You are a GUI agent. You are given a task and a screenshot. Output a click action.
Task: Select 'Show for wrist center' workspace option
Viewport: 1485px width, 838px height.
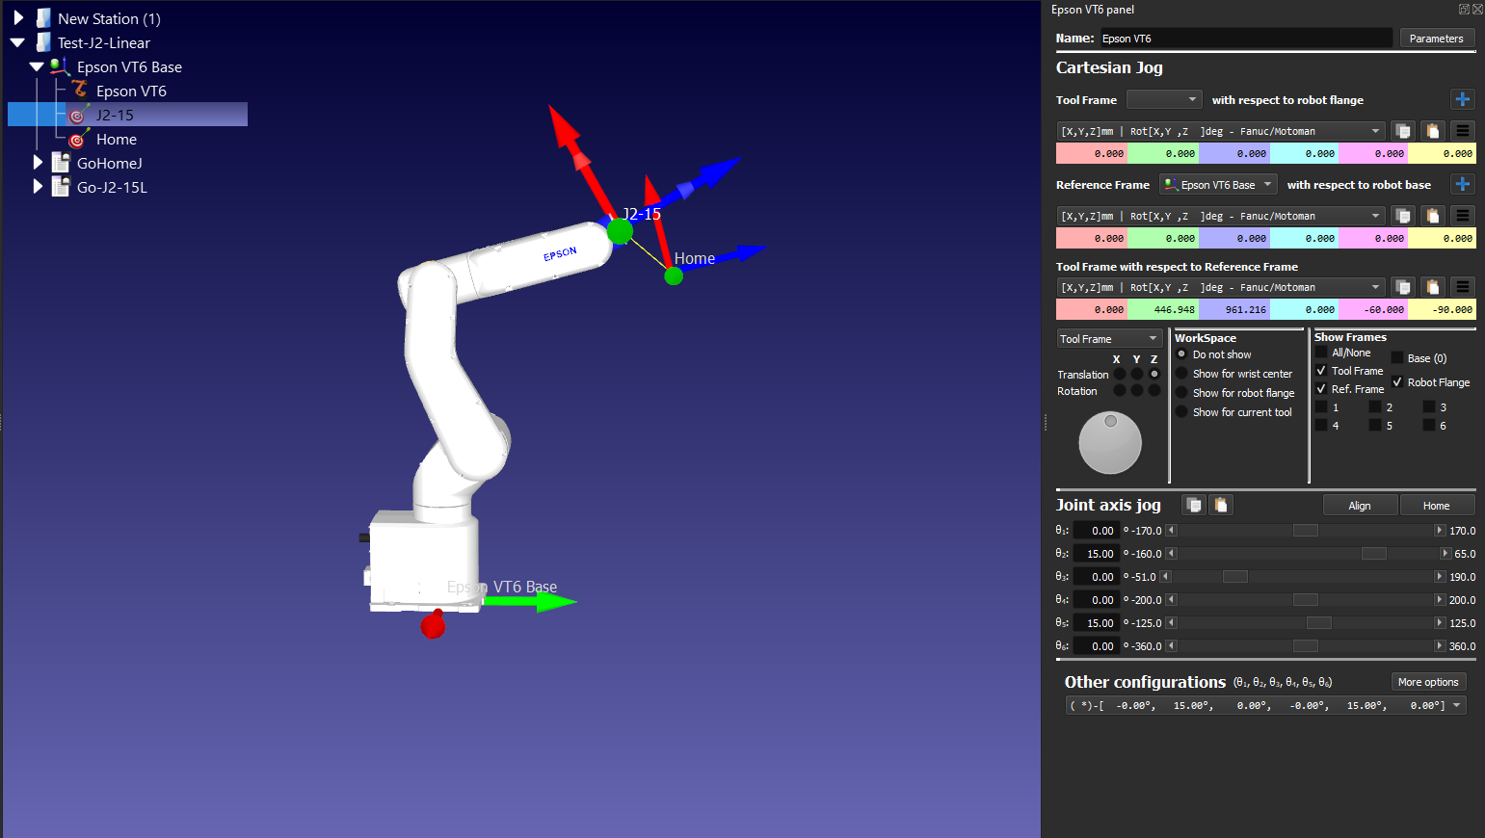click(1181, 374)
